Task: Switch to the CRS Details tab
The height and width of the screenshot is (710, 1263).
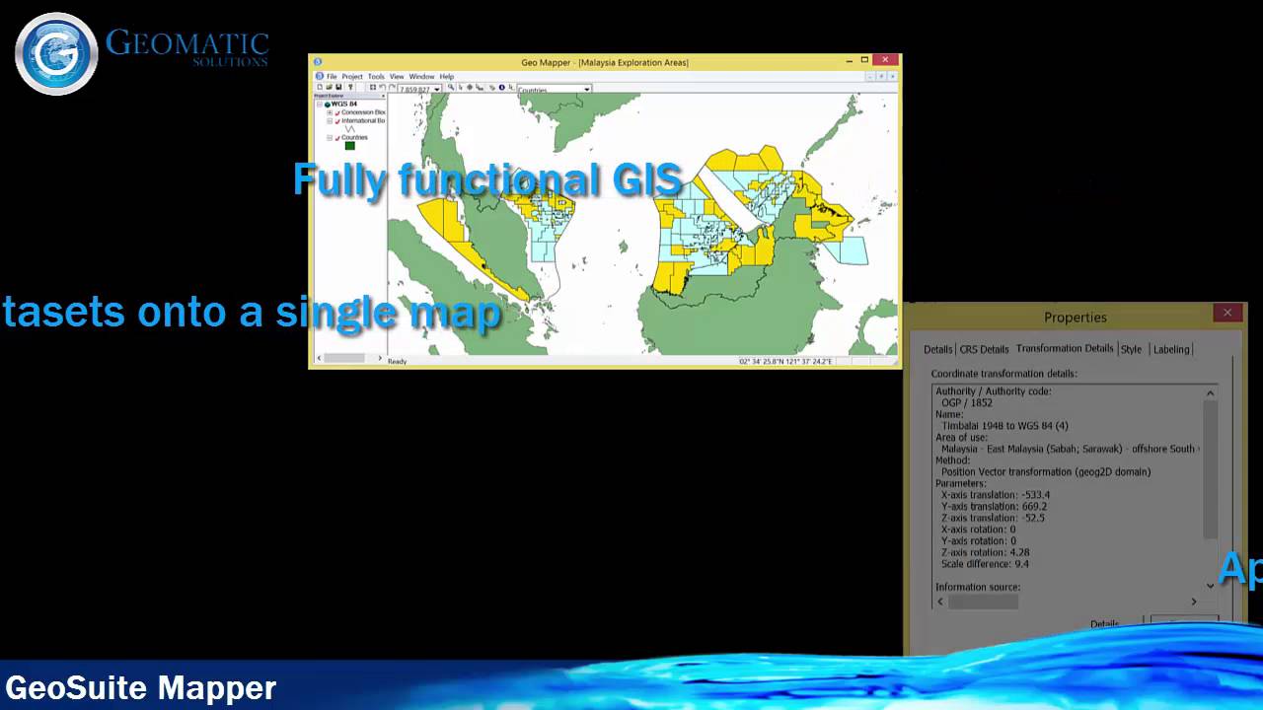Action: click(x=985, y=349)
